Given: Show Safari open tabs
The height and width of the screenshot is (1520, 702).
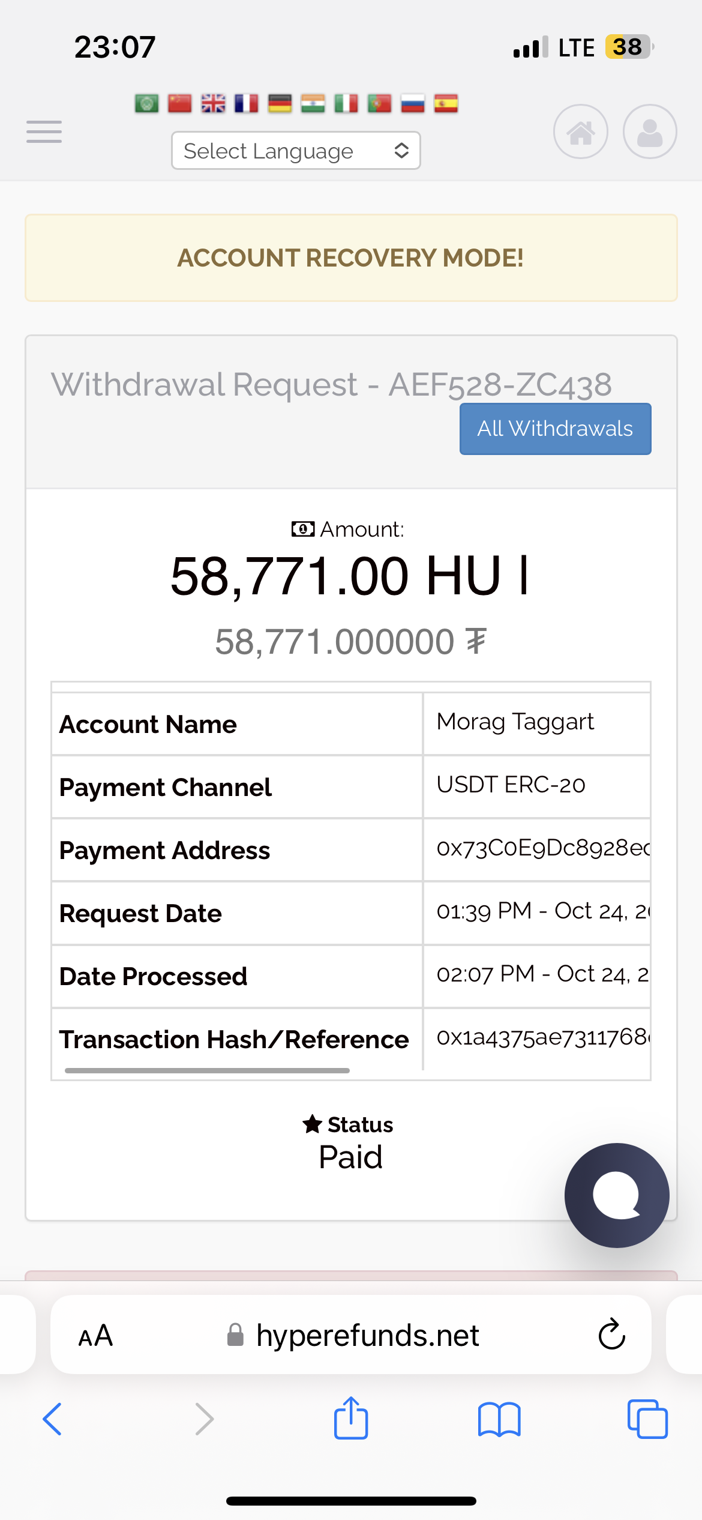Looking at the screenshot, I should point(647,1419).
